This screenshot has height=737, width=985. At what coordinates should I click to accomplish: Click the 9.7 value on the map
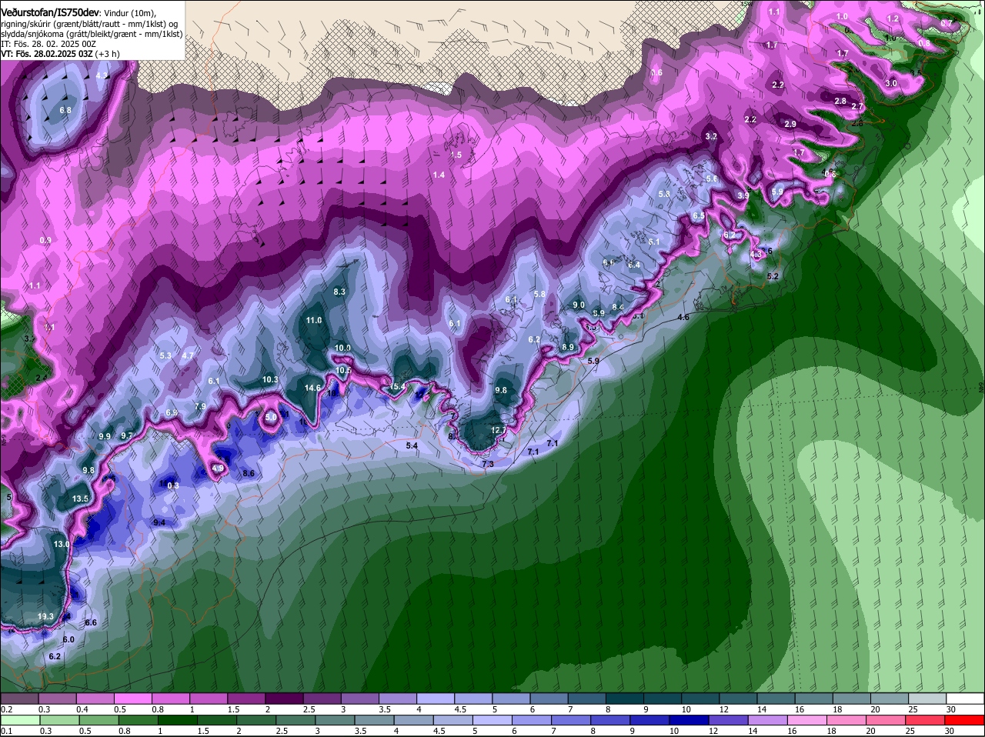click(127, 435)
